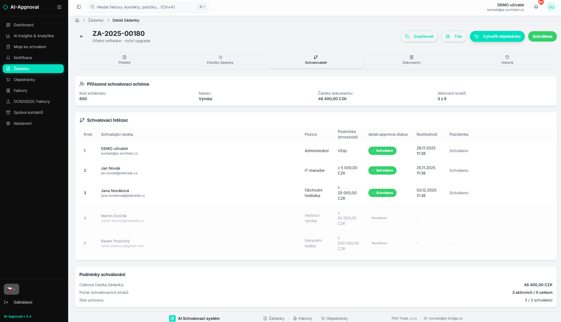Open OCR/ISDOC Faktury in sidebar
The width and height of the screenshot is (561, 322).
[x=32, y=102]
